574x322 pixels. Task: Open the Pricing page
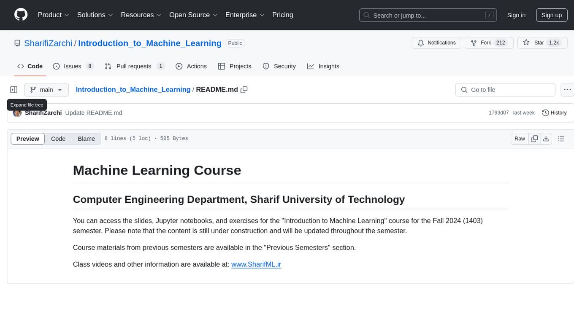pyautogui.click(x=283, y=15)
